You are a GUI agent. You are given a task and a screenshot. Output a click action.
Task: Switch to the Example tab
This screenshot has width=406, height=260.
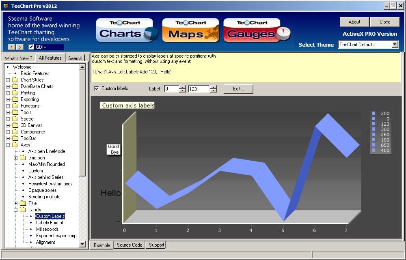tap(102, 245)
